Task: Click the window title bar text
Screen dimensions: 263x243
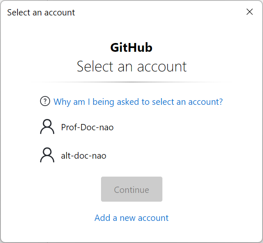Action: click(41, 13)
